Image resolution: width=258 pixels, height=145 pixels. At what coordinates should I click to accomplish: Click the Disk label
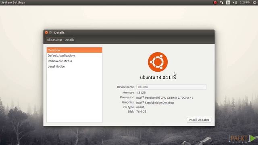pyautogui.click(x=131, y=112)
